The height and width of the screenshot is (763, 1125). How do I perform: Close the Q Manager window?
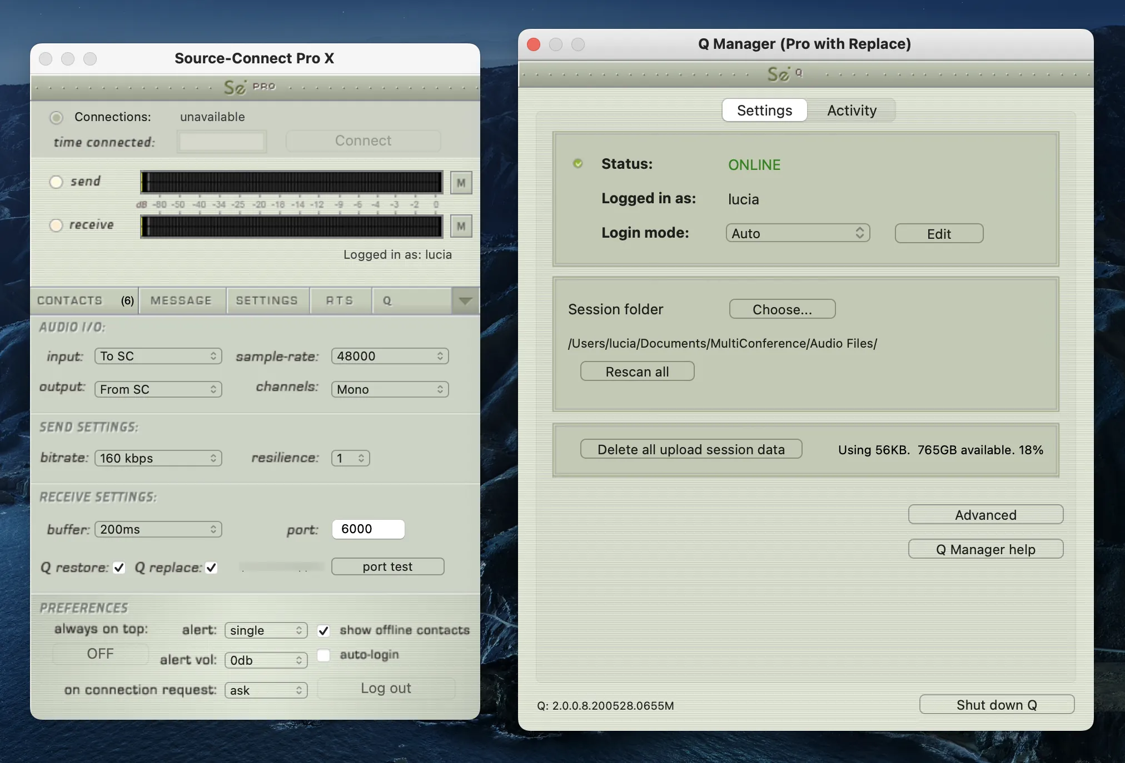coord(534,44)
